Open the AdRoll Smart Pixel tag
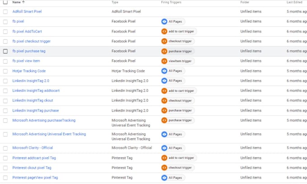 coord(27,12)
